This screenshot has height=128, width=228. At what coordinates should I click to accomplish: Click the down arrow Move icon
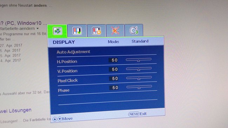pos(60,119)
